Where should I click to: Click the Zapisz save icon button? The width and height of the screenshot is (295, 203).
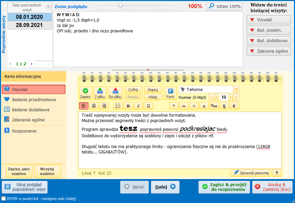[85, 93]
